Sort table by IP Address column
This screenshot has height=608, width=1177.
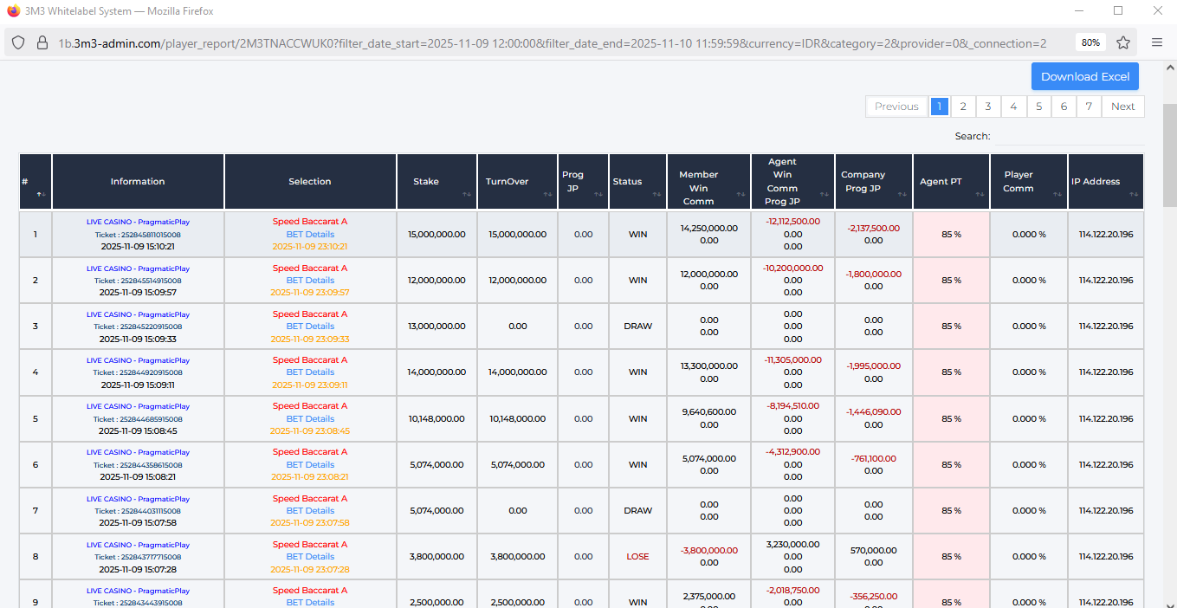pos(1134,194)
